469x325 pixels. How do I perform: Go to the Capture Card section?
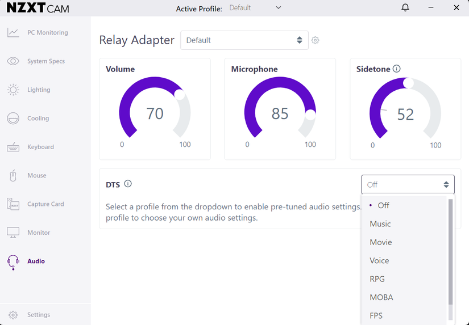tap(45, 204)
